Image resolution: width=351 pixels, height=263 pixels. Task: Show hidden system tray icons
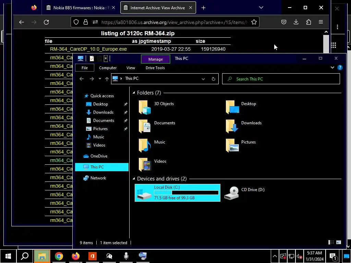click(275, 256)
